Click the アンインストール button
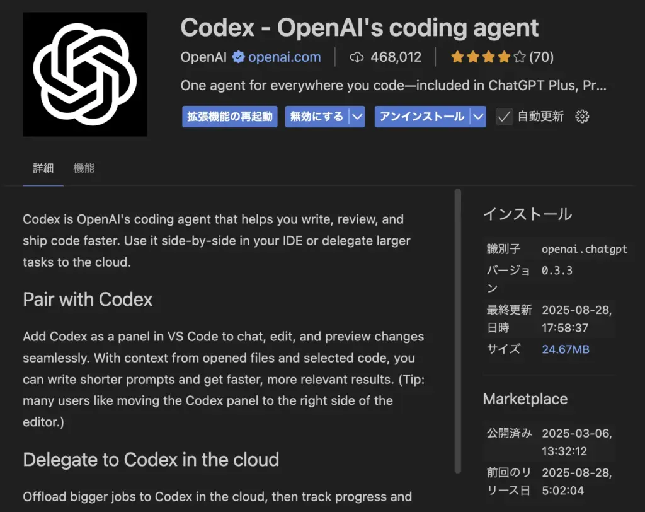Viewport: 645px width, 512px height. 422,117
